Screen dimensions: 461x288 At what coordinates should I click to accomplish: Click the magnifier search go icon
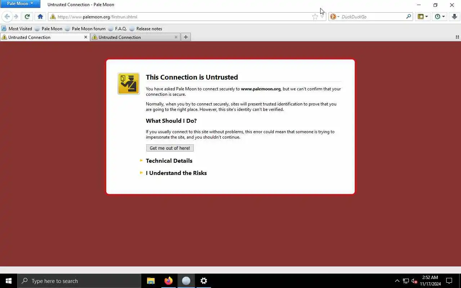(408, 17)
